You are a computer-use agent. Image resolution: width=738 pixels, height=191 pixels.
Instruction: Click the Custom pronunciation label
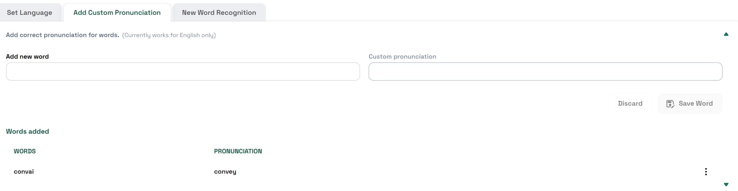point(402,57)
